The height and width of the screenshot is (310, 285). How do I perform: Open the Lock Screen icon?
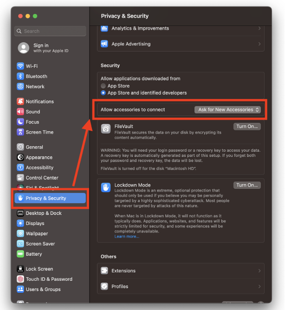pos(20,269)
